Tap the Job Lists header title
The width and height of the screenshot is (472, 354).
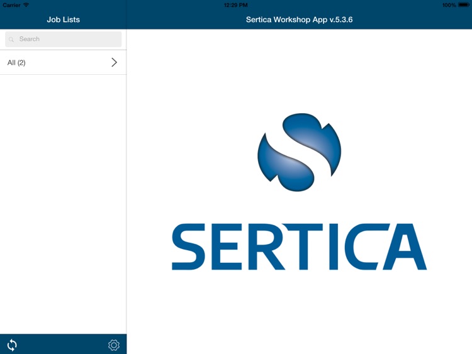click(63, 19)
